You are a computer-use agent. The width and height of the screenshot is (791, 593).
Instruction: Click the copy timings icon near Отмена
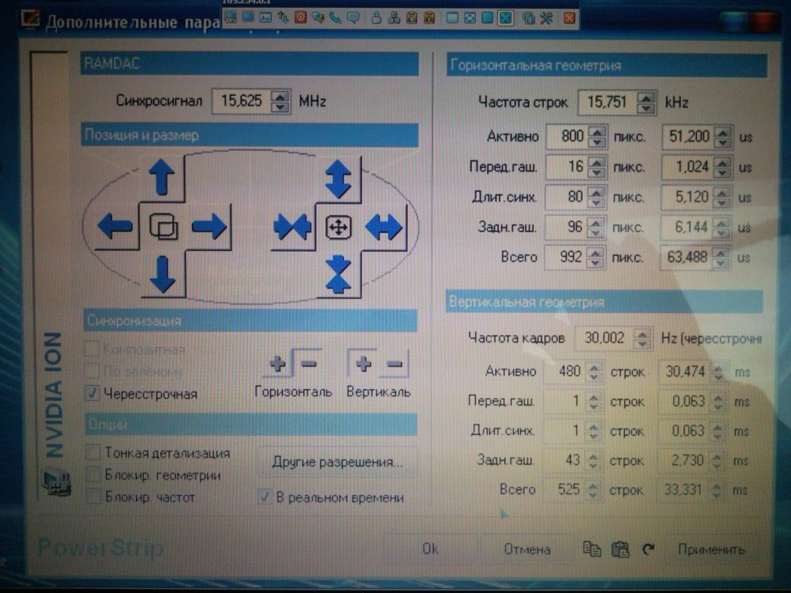(592, 549)
